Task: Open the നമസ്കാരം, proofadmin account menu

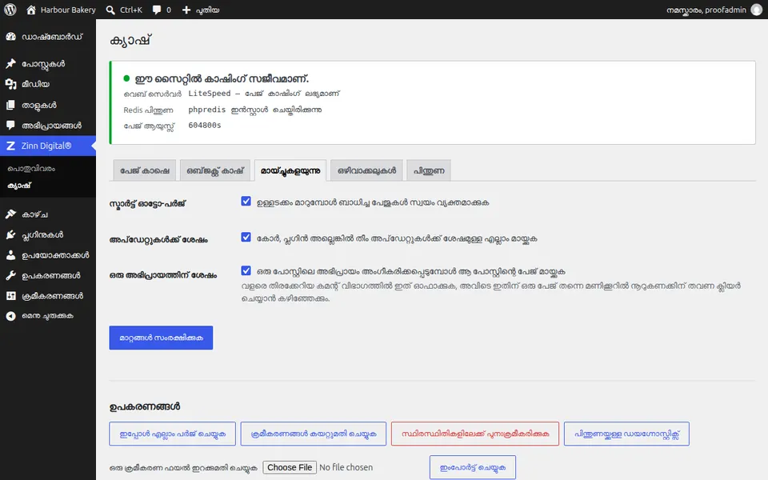Action: point(706,10)
